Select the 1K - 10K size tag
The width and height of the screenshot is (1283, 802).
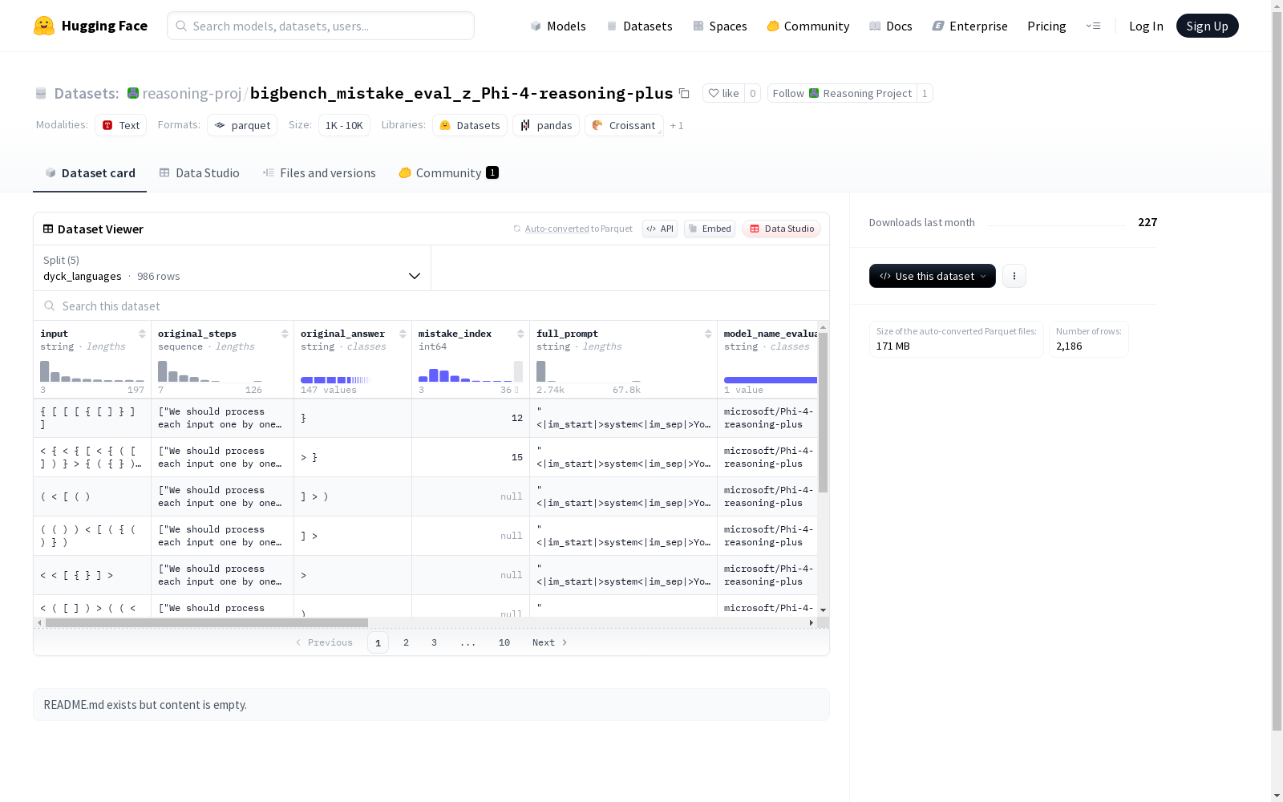[x=344, y=125]
